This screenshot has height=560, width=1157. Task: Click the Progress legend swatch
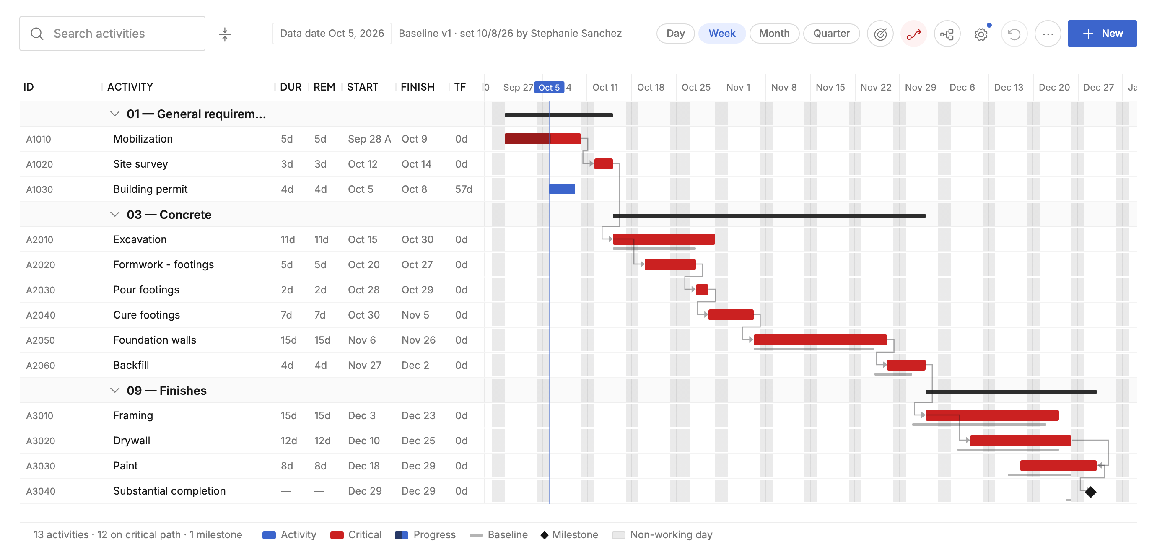[402, 535]
